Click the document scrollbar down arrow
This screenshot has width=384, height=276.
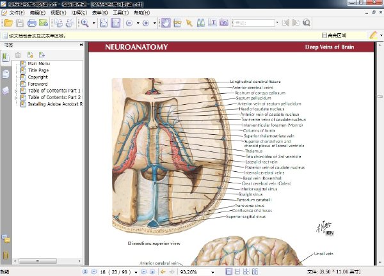(380, 263)
